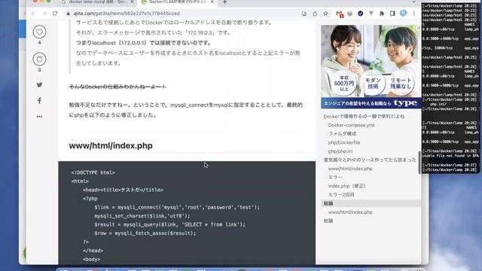The height and width of the screenshot is (271, 482).
Task: Stock the article using the stock icon
Action: coord(39,59)
